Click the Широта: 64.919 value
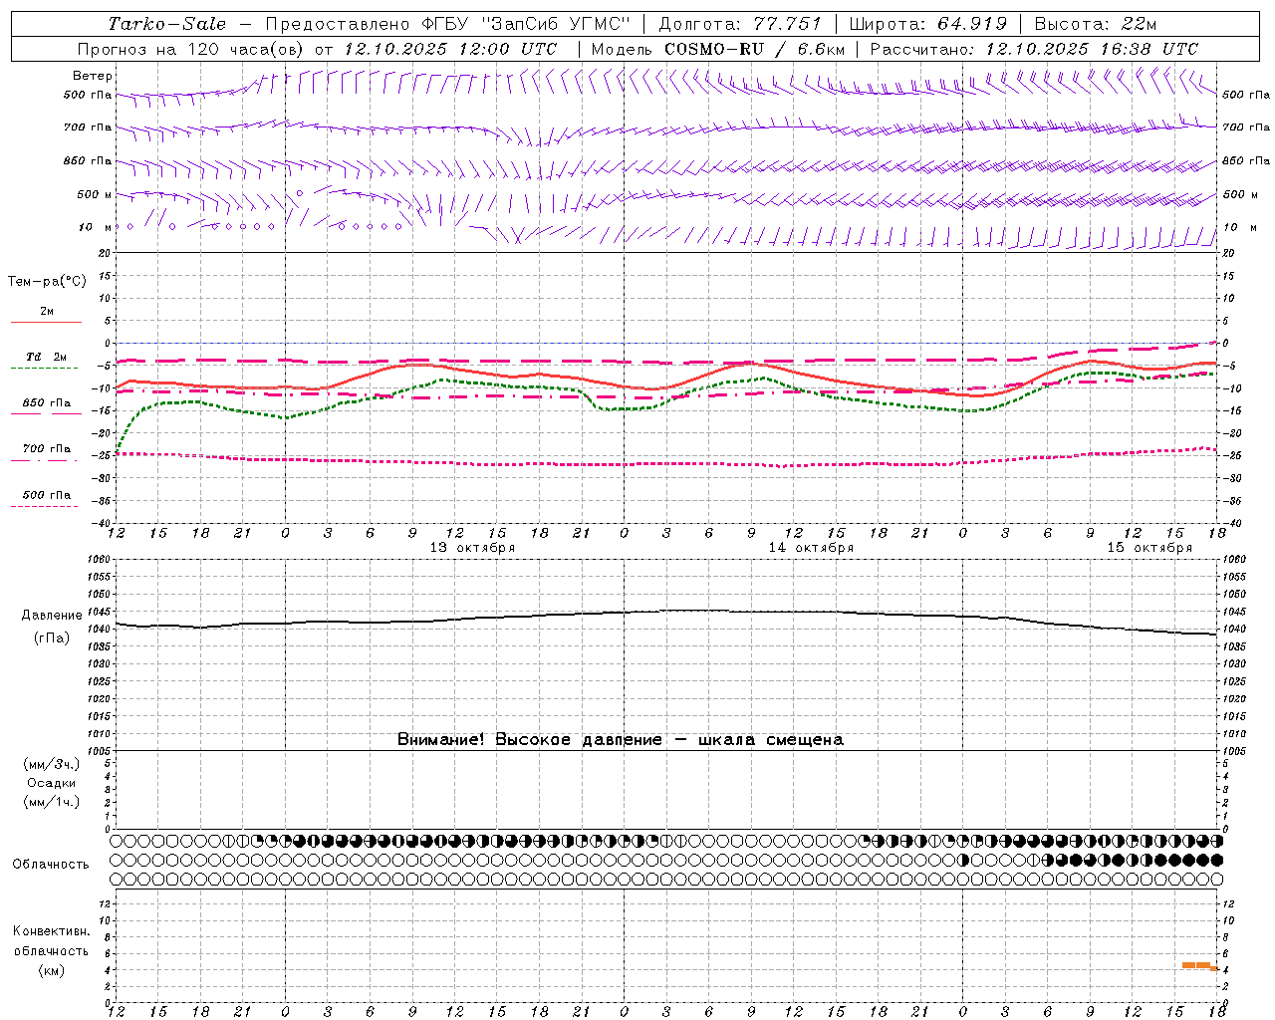 pyautogui.click(x=928, y=24)
